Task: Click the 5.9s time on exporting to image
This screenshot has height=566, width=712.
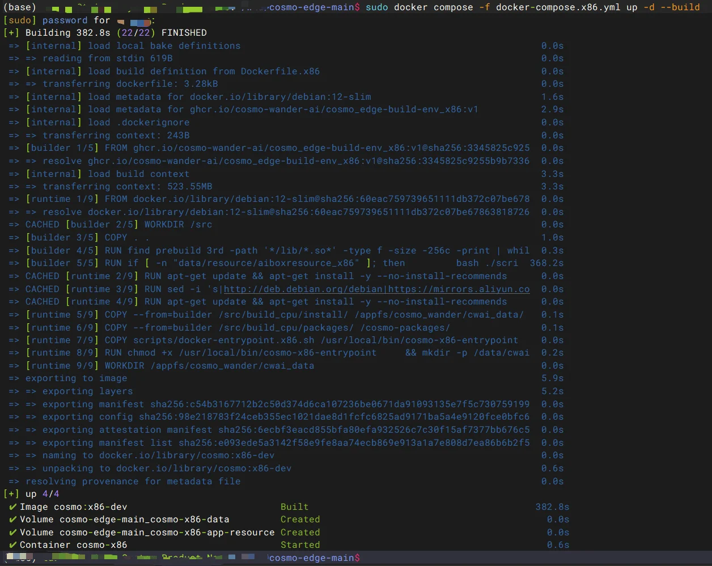Action: coord(553,378)
